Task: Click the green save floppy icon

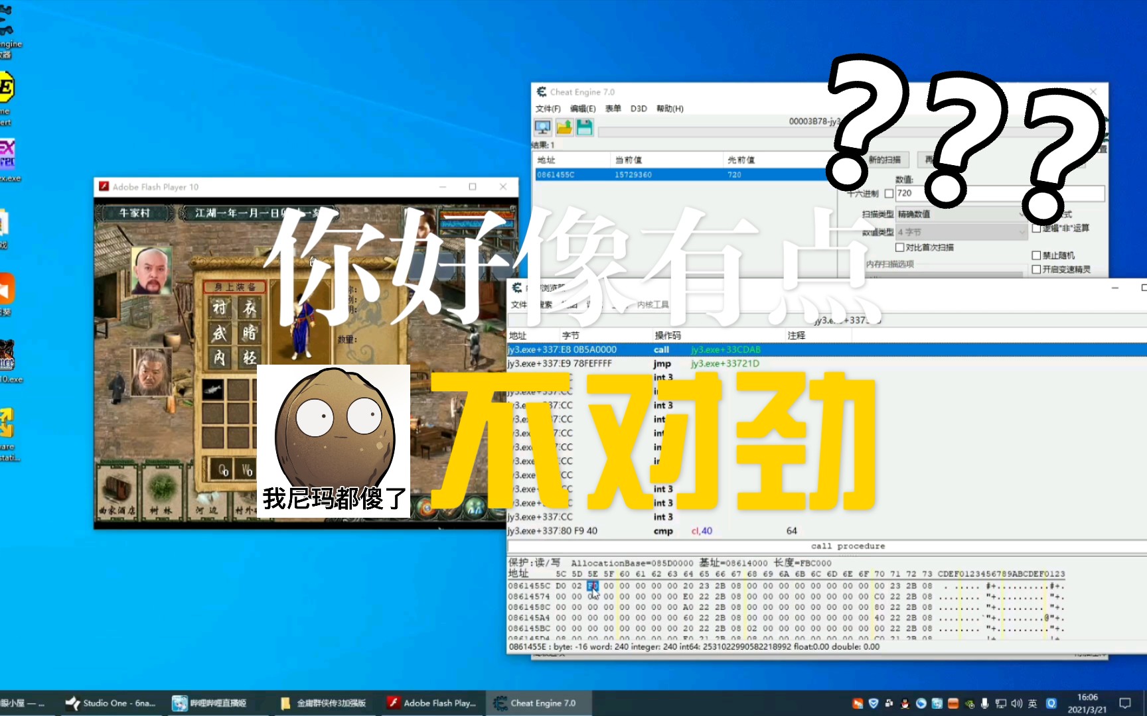Action: point(584,127)
